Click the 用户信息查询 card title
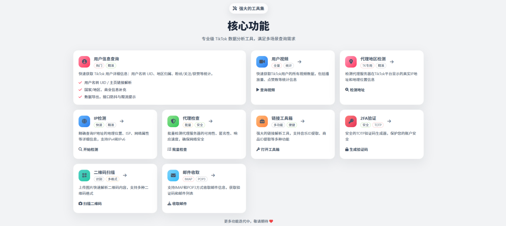 pos(106,59)
